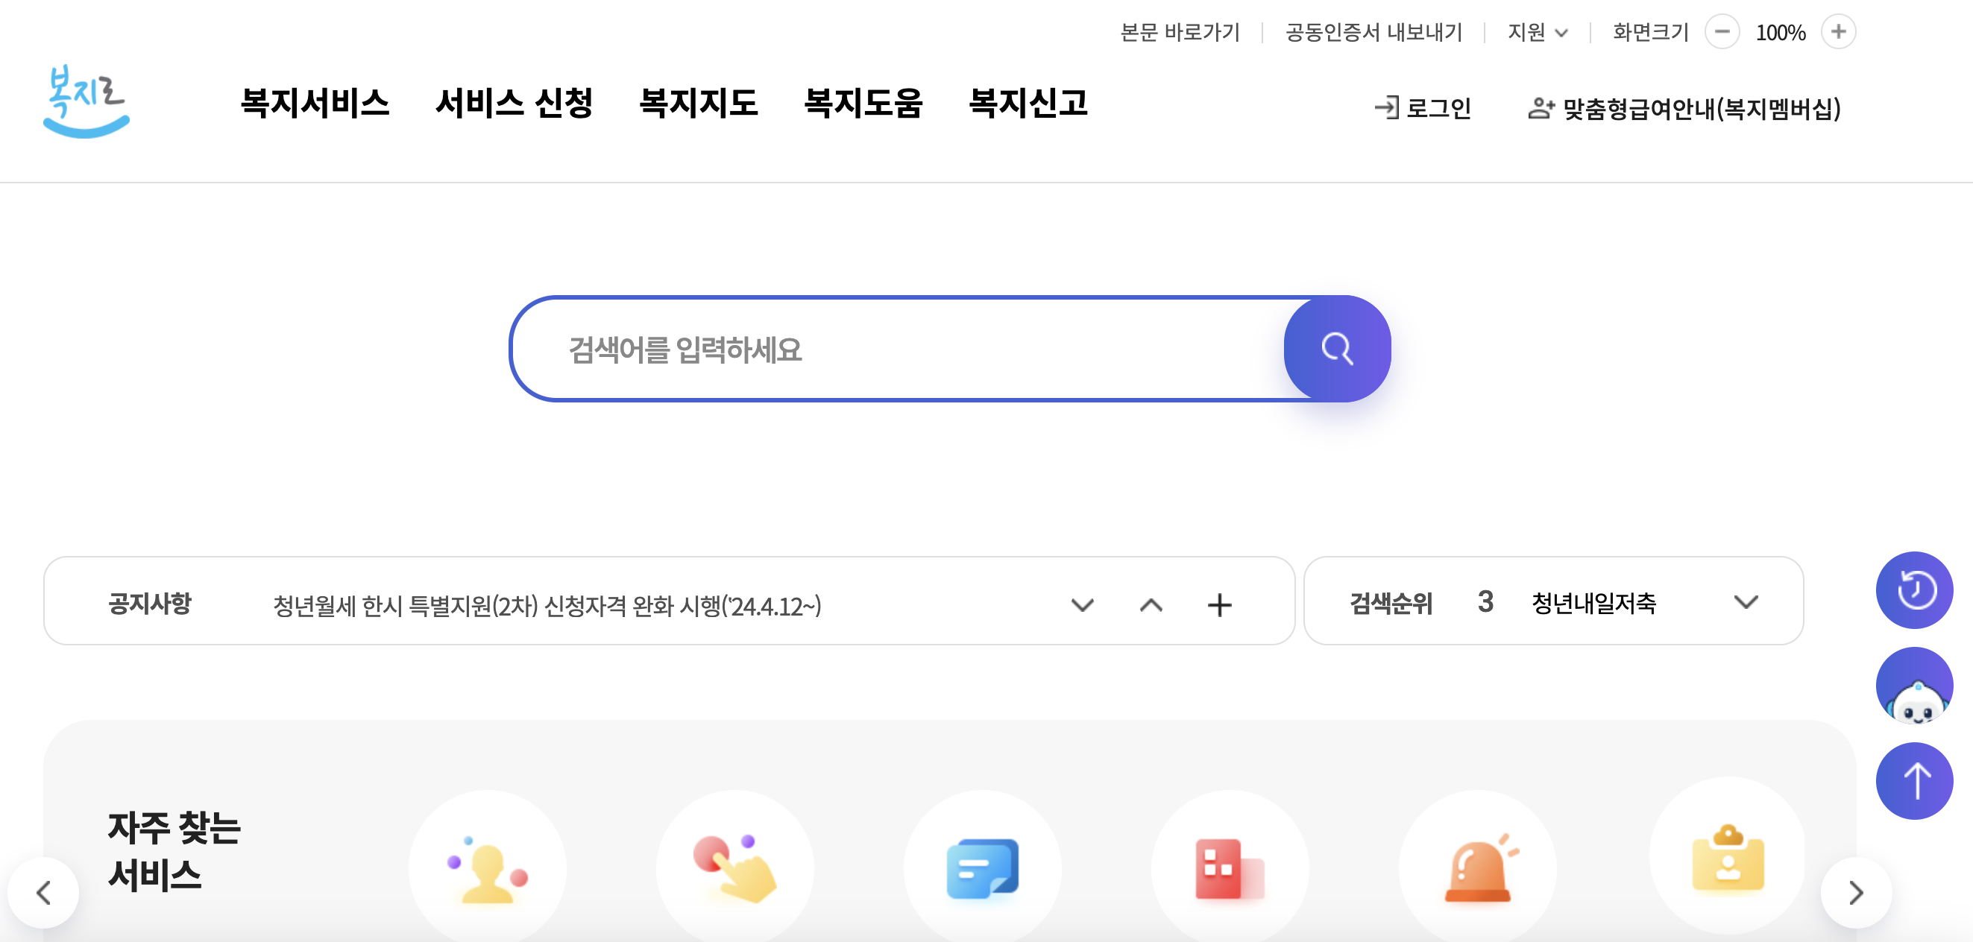Viewport: 1973px width, 942px height.
Task: Click the 로그인 link
Action: coord(1424,108)
